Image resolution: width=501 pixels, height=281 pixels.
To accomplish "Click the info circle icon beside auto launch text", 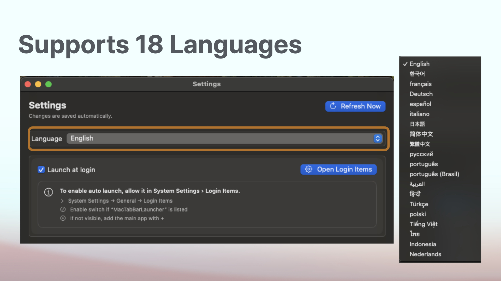I will point(49,192).
